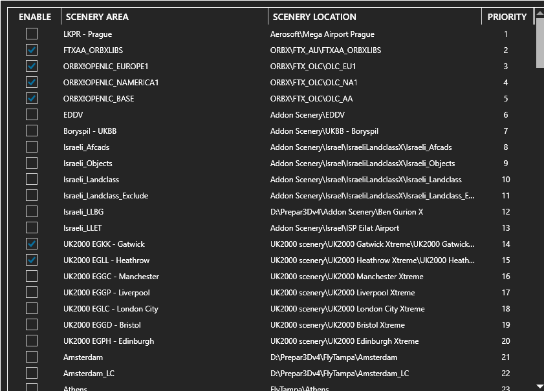
Task: Select 'ORBX!OPENLC_NAMERICA1' area name
Action: tap(111, 83)
